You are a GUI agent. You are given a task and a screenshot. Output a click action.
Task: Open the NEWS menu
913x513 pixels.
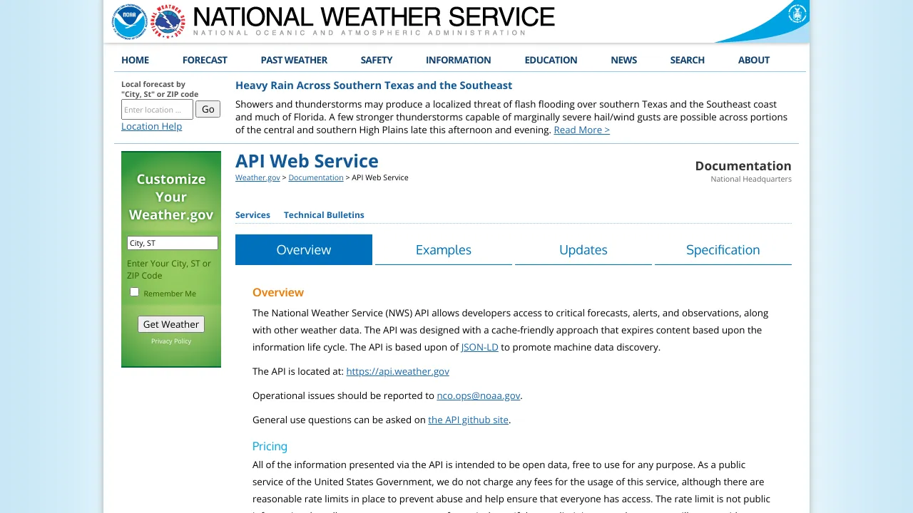coord(624,60)
